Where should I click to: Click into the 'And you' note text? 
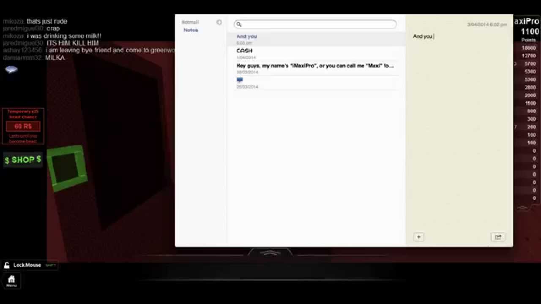[x=424, y=36]
